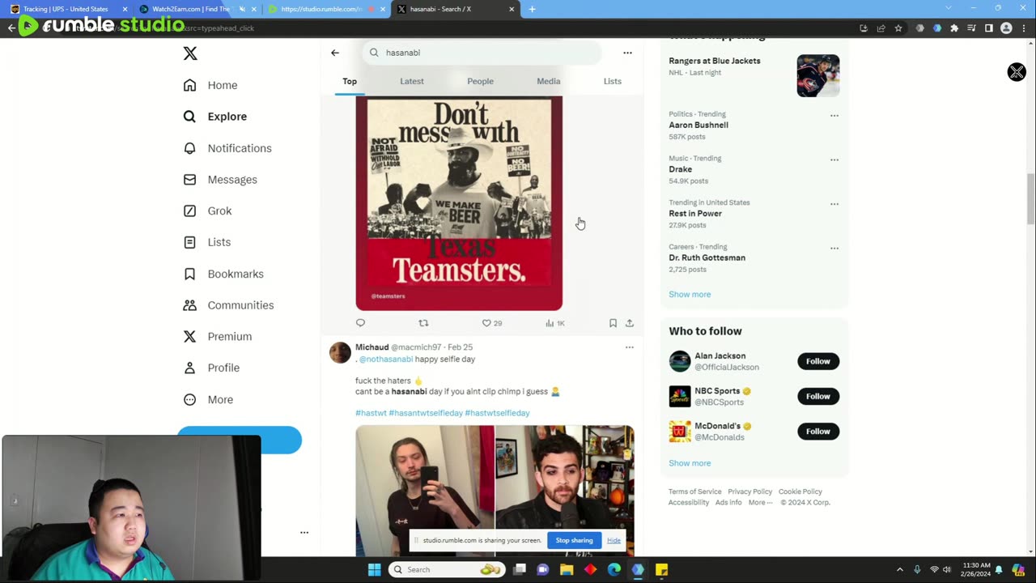Screen dimensions: 1036x583
Task: Open Michaud's profile avatar
Action: (x=340, y=353)
